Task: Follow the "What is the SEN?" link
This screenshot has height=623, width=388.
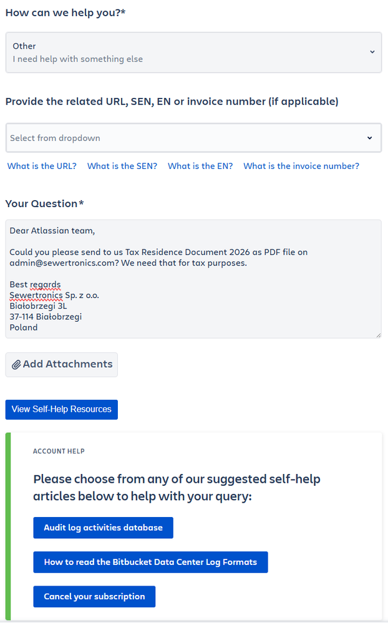Action: (x=122, y=166)
